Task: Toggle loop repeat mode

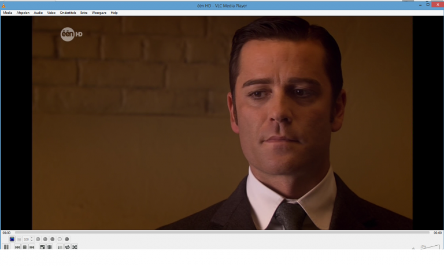Action: 67,247
